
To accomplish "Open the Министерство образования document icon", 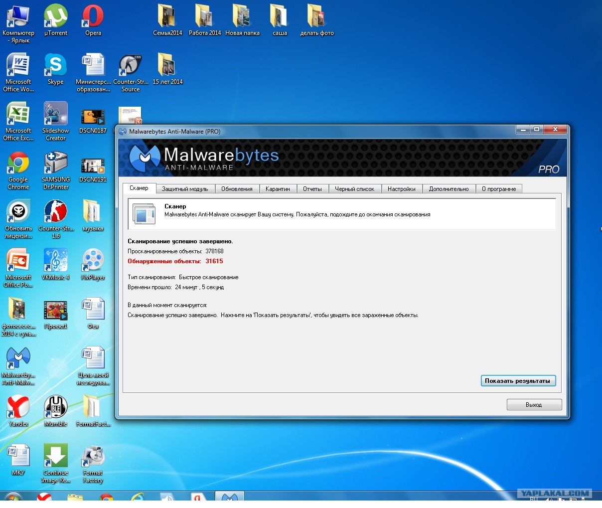I will pyautogui.click(x=93, y=72).
